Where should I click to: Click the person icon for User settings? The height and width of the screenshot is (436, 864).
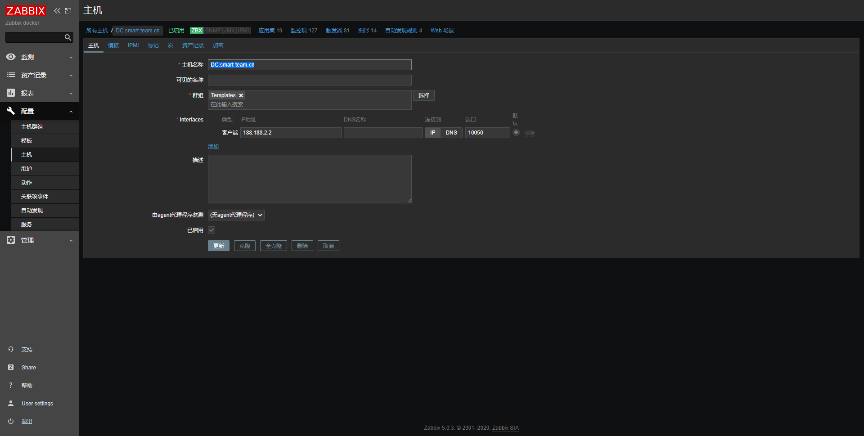click(x=11, y=404)
